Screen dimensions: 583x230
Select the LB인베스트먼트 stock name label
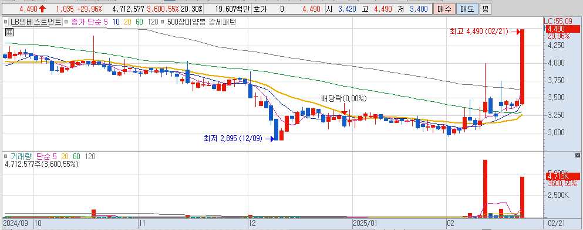[36, 22]
